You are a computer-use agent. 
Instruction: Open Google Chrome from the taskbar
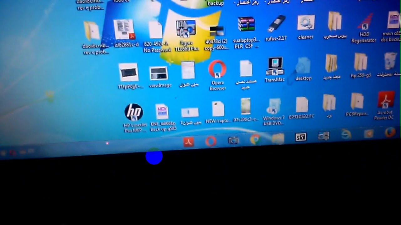[256, 139]
